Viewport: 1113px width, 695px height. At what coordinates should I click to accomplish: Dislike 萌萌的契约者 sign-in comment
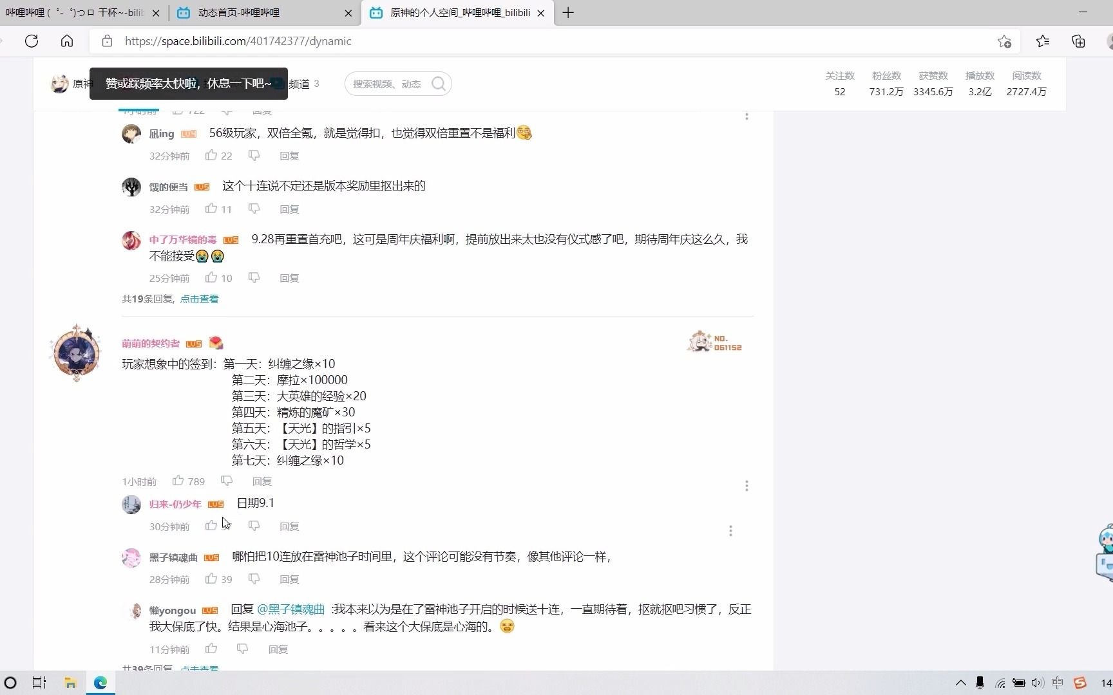[226, 481]
